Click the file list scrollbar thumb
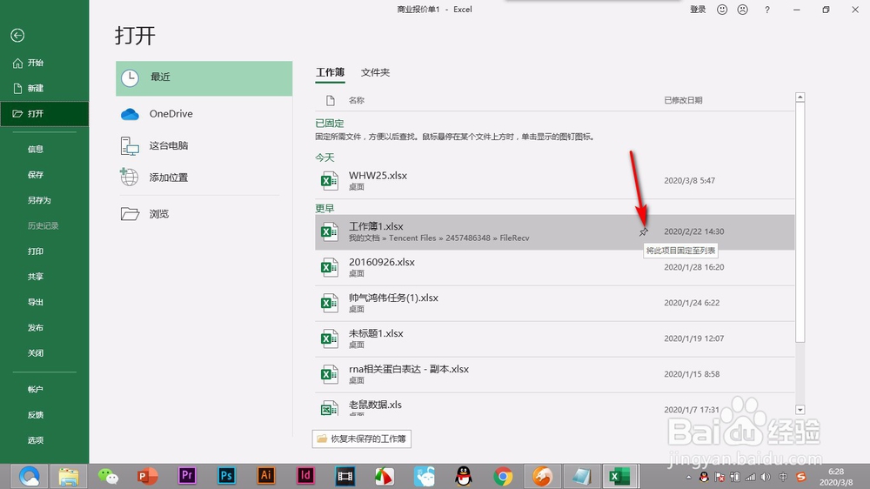The width and height of the screenshot is (870, 489). tap(800, 222)
